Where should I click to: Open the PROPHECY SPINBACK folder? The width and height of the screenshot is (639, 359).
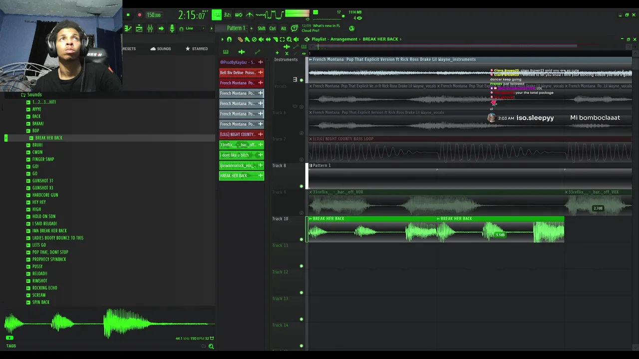pyautogui.click(x=46, y=259)
